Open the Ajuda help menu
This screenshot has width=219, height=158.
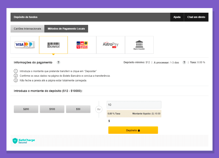(x=177, y=17)
